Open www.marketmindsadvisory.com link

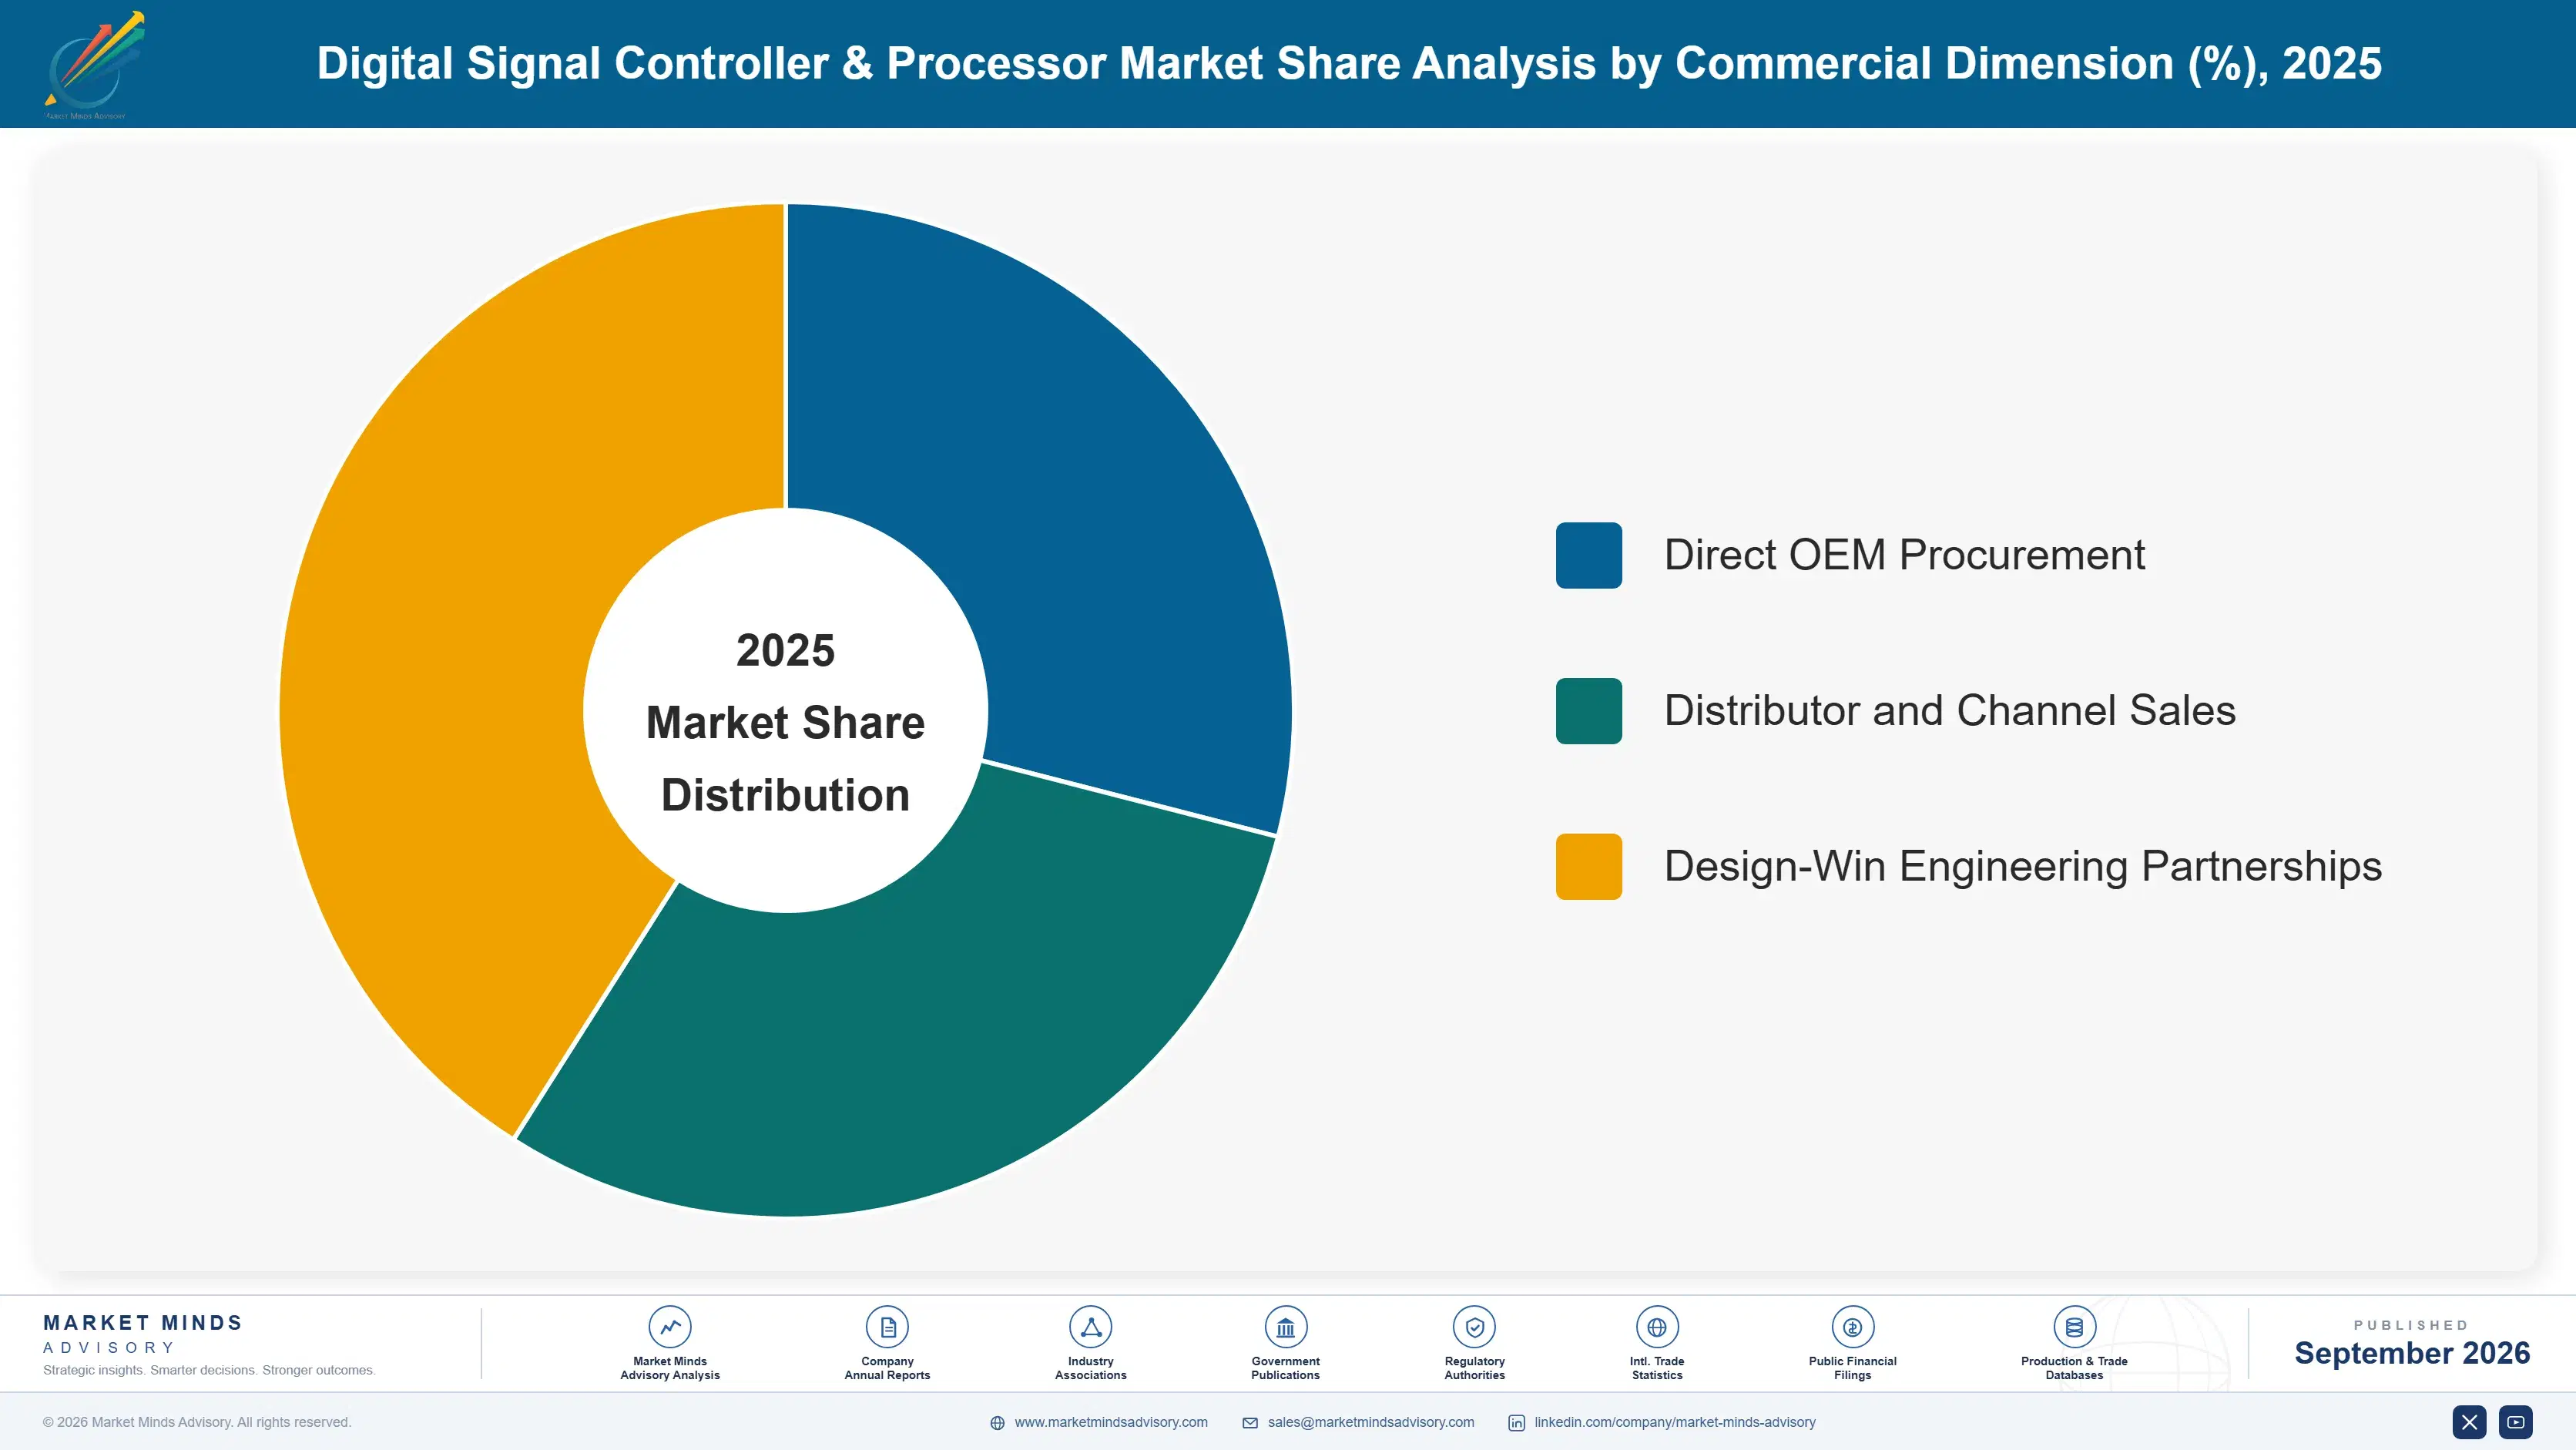click(1111, 1422)
